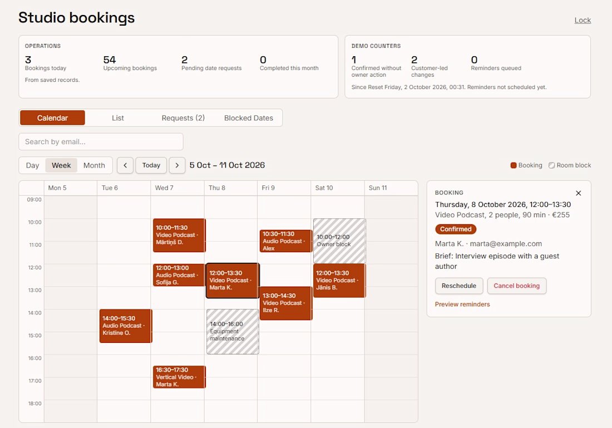Go to the next week
The width and height of the screenshot is (612, 428).
(x=177, y=165)
